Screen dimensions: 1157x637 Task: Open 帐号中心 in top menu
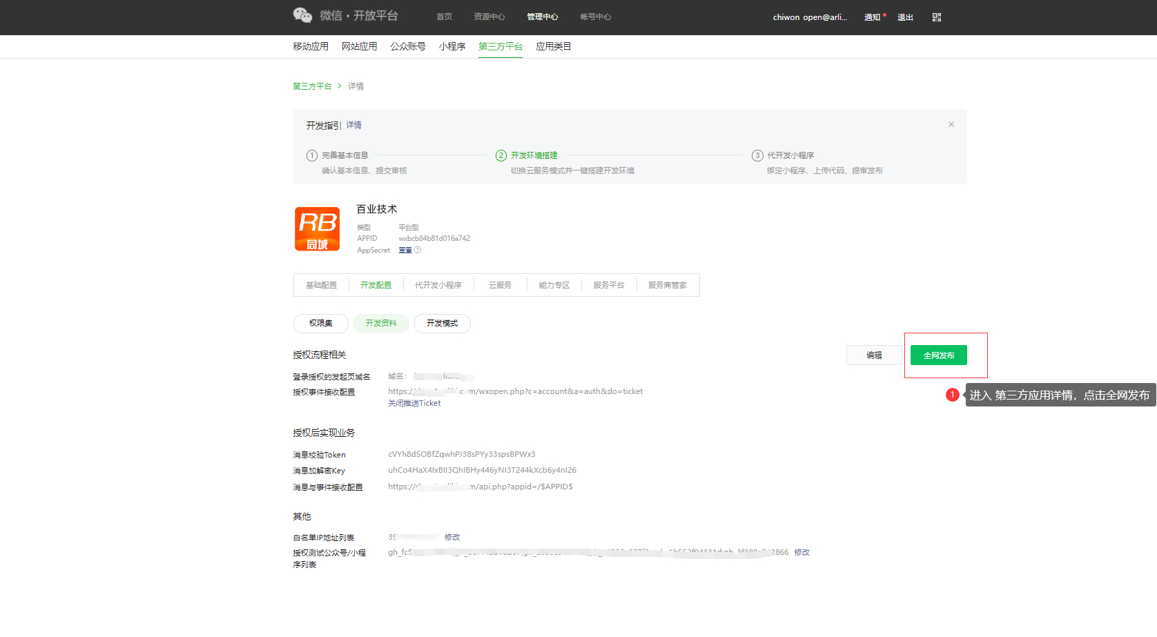point(595,17)
